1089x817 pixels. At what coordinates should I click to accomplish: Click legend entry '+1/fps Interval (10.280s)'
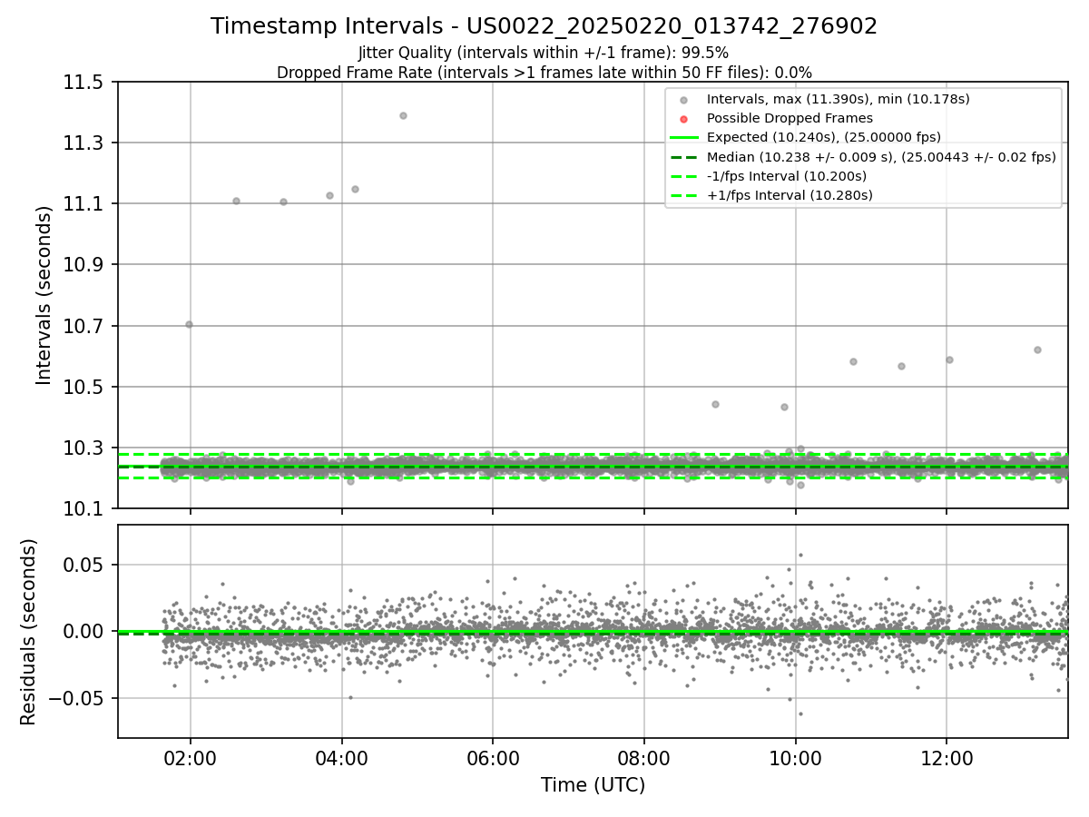(x=790, y=195)
